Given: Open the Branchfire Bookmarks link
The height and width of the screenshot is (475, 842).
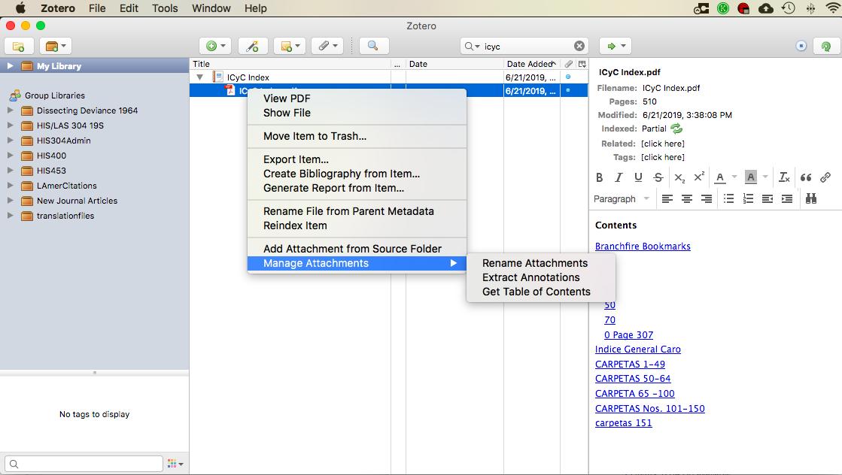Looking at the screenshot, I should pos(643,246).
